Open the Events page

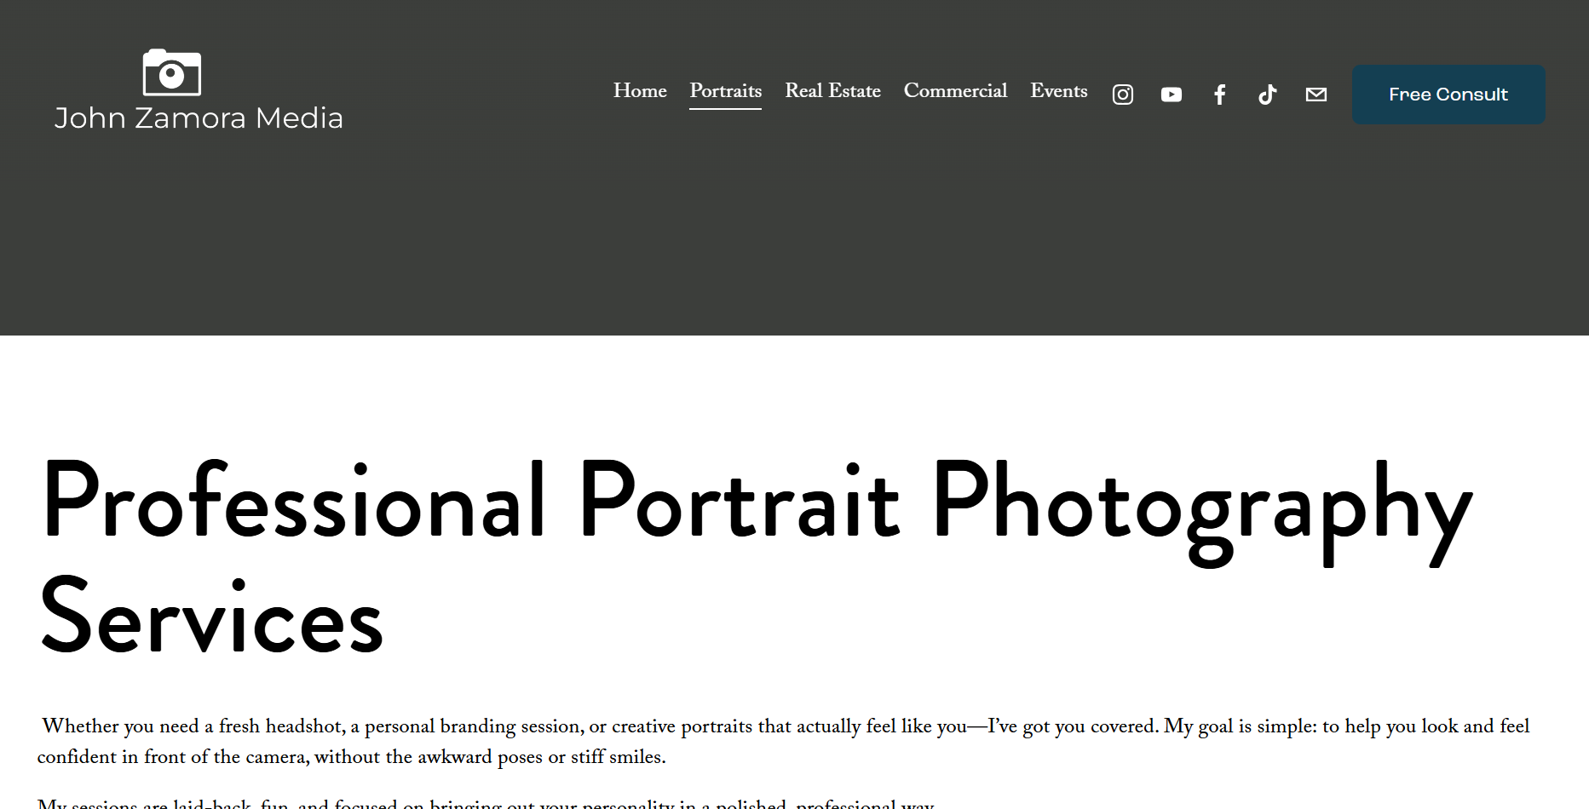(x=1059, y=90)
